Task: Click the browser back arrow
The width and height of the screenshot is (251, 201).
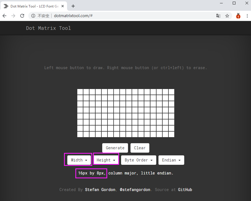Action: click(4, 16)
